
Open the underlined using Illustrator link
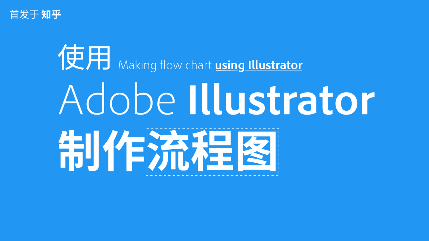coord(259,65)
